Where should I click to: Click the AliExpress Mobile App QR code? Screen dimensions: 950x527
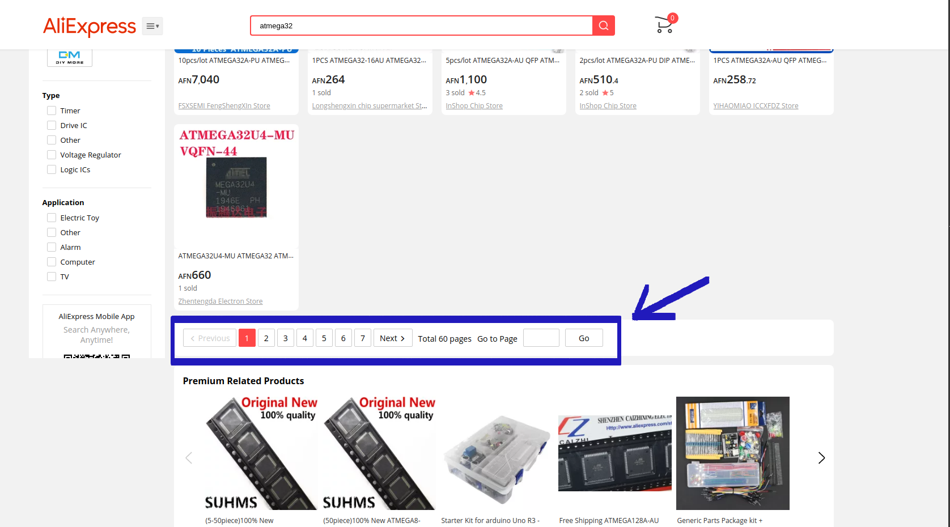point(97,356)
